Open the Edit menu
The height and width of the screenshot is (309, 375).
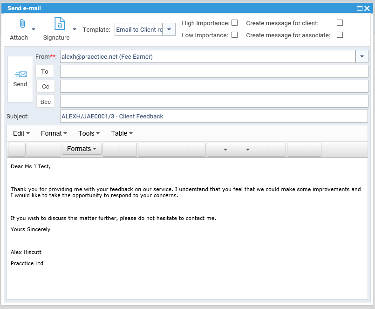point(21,133)
